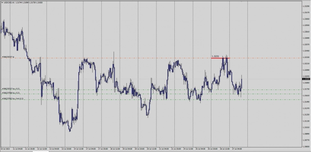This screenshot has height=152, width=311.
Task: Click the chart title arrow beside USDCAD,H1
Action: [2, 2]
